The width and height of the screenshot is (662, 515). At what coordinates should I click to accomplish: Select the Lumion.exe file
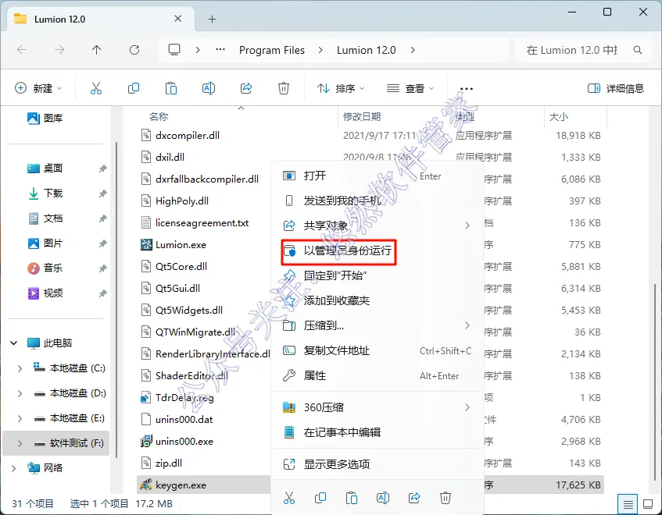181,245
